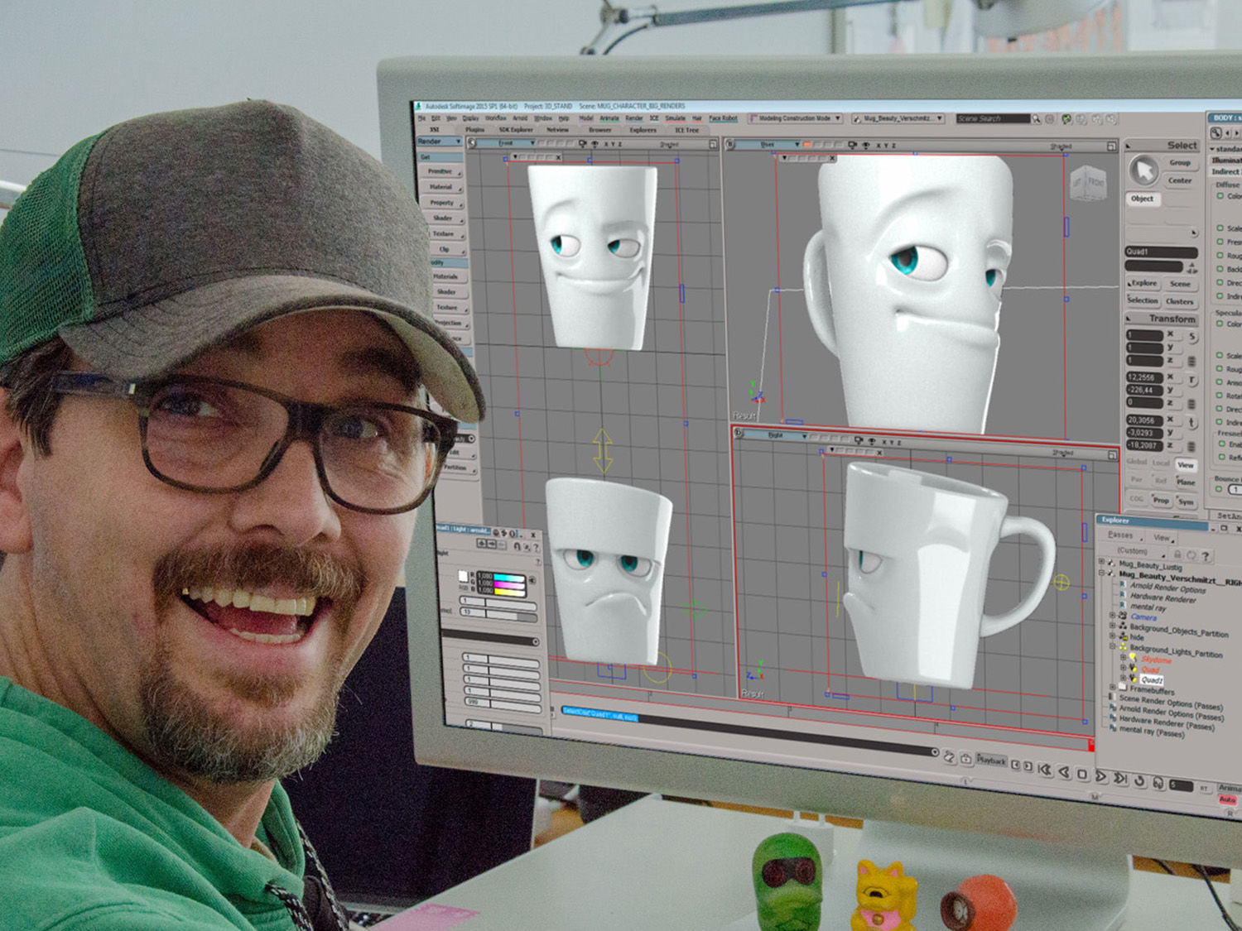Click the help question mark icon in Explorer
This screenshot has width=1242, height=931.
(1206, 556)
